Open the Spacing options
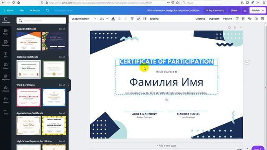The height and width of the screenshot is (150, 267). click(154, 19)
